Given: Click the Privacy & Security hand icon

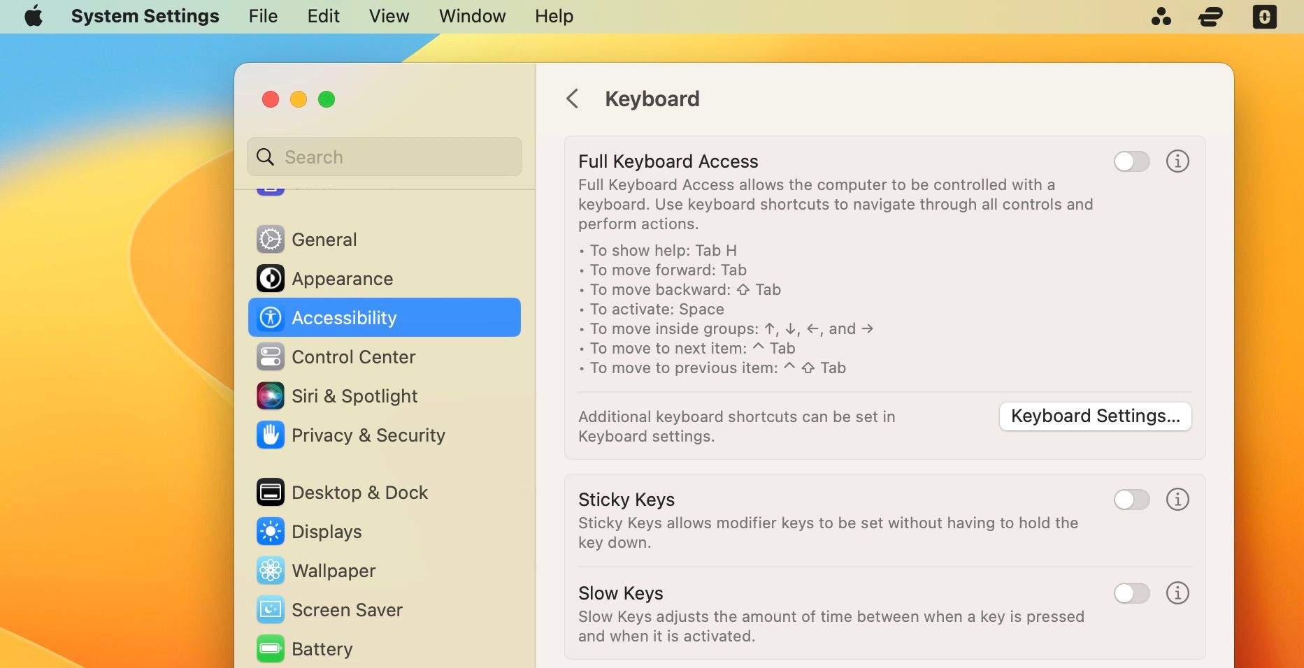Looking at the screenshot, I should (270, 435).
